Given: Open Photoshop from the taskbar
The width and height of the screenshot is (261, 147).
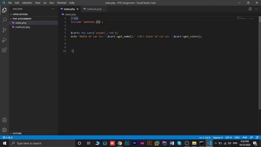Looking at the screenshot, I should (x=127, y=143).
